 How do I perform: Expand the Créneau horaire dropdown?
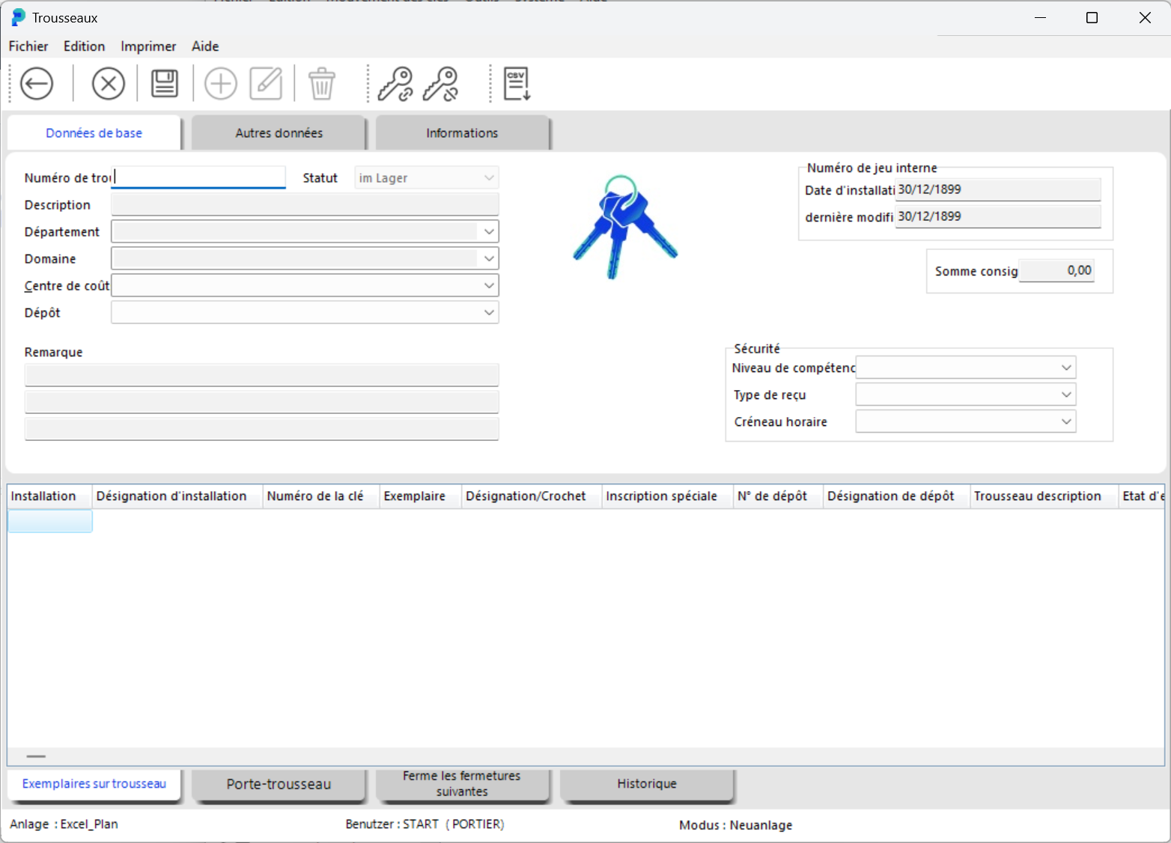[1066, 421]
